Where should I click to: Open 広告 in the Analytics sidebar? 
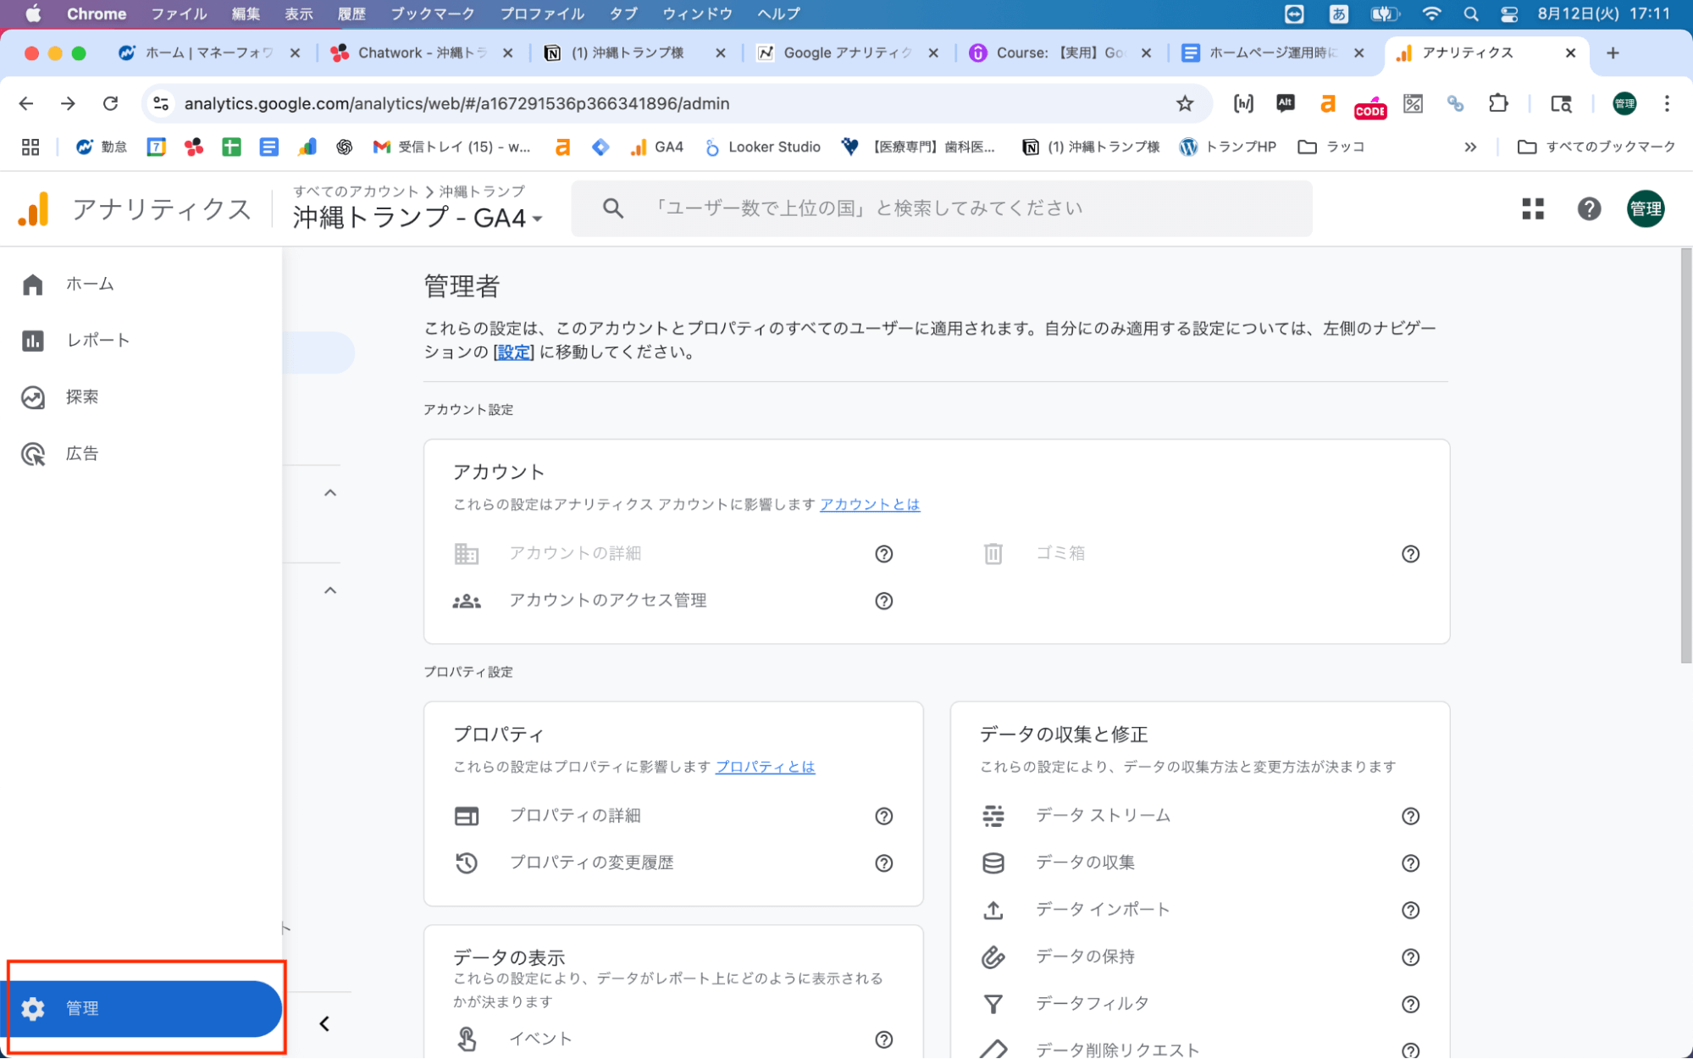coord(80,452)
